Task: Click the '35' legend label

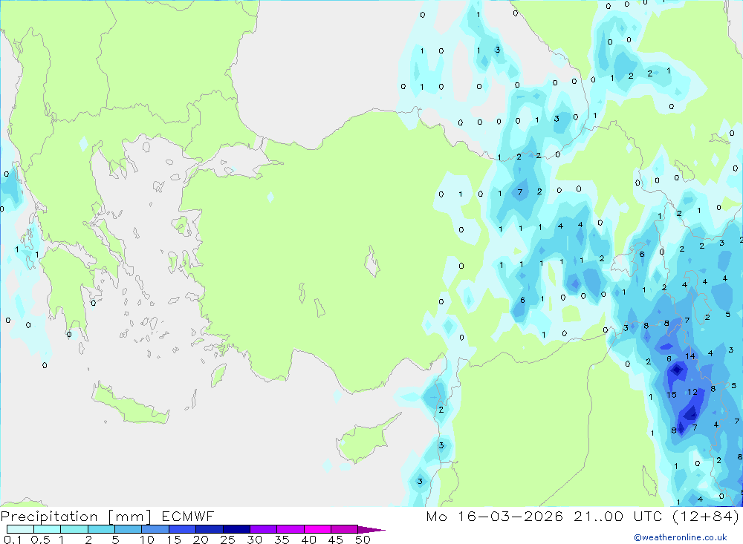Action: [282, 540]
